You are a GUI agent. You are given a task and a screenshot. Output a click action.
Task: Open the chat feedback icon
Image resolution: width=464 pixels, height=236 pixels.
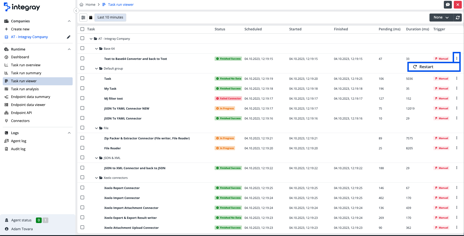(448, 4)
